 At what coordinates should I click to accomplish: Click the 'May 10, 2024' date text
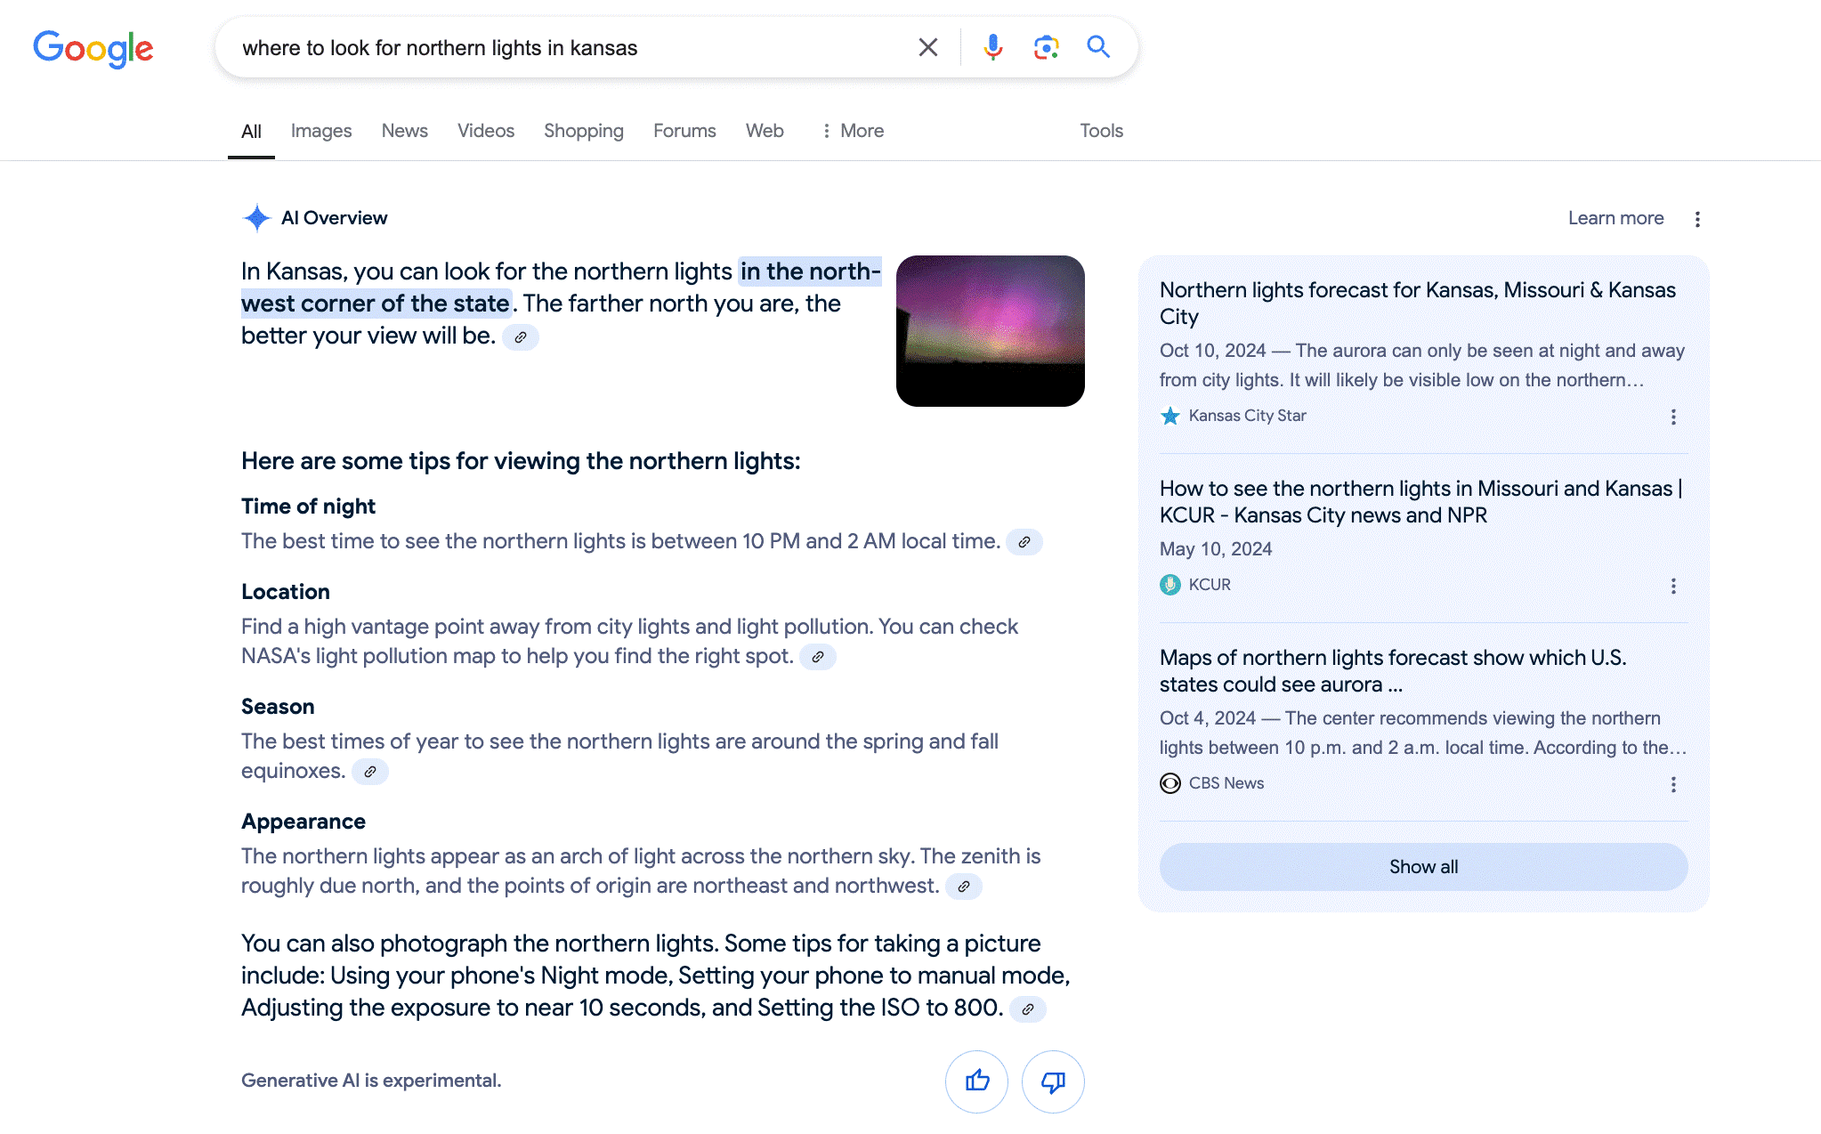pos(1215,549)
